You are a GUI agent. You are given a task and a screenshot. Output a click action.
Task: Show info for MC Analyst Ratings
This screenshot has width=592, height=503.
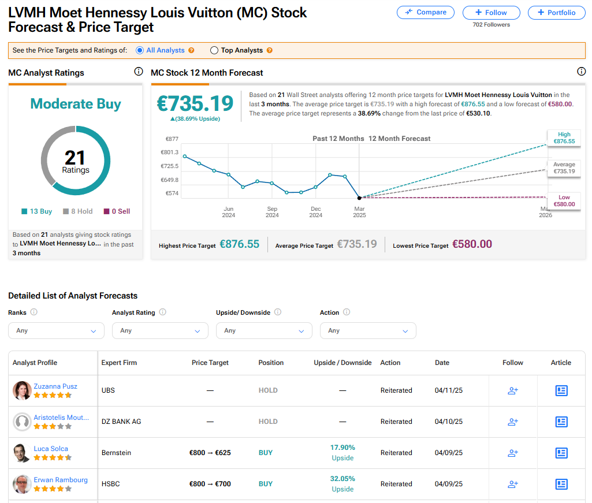[x=139, y=72]
